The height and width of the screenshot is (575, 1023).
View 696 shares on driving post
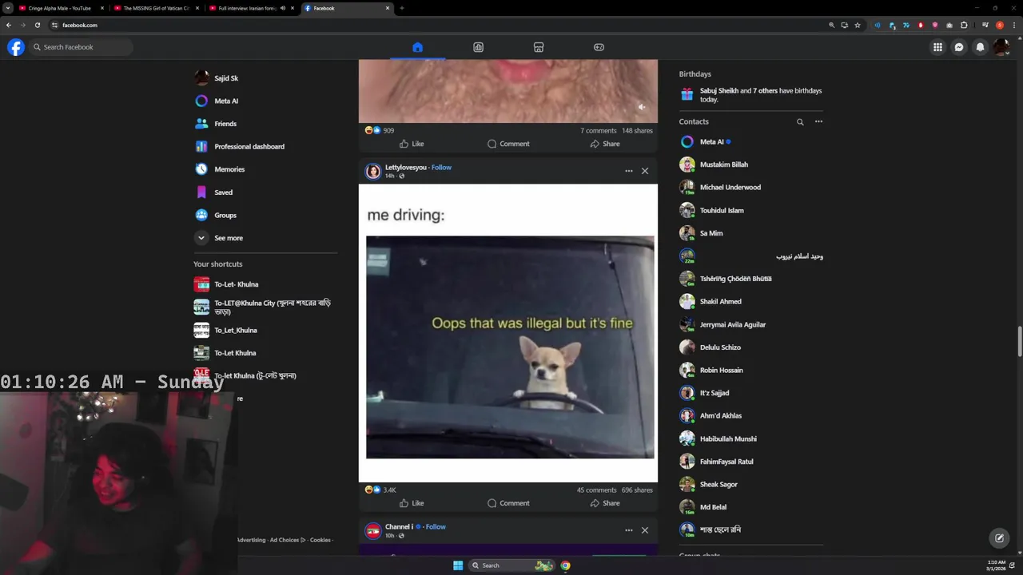click(637, 490)
